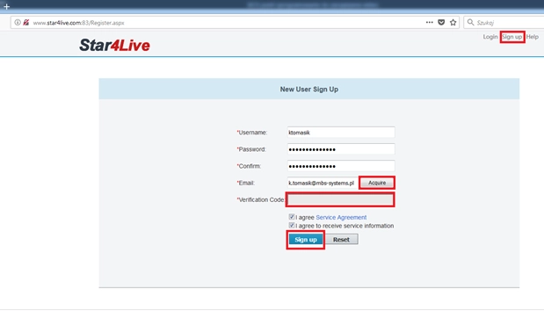Image resolution: width=544 pixels, height=317 pixels.
Task: Open the Service Agreement link
Action: pos(341,218)
